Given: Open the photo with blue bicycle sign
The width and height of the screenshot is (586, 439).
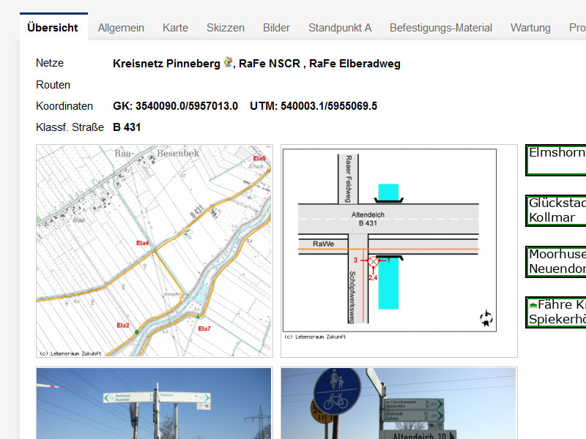Looking at the screenshot, I should tap(398, 403).
